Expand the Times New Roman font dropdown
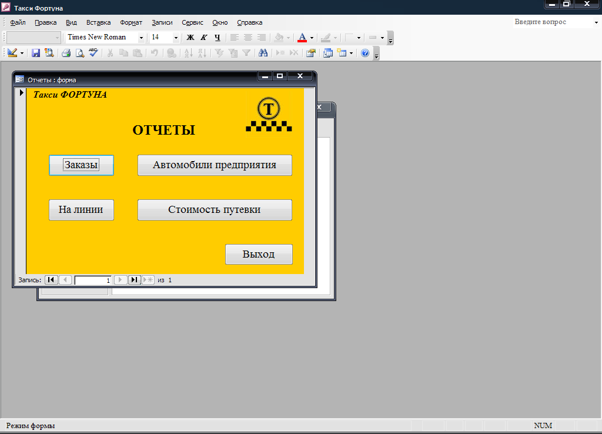Viewport: 602px width, 434px height. click(x=141, y=38)
